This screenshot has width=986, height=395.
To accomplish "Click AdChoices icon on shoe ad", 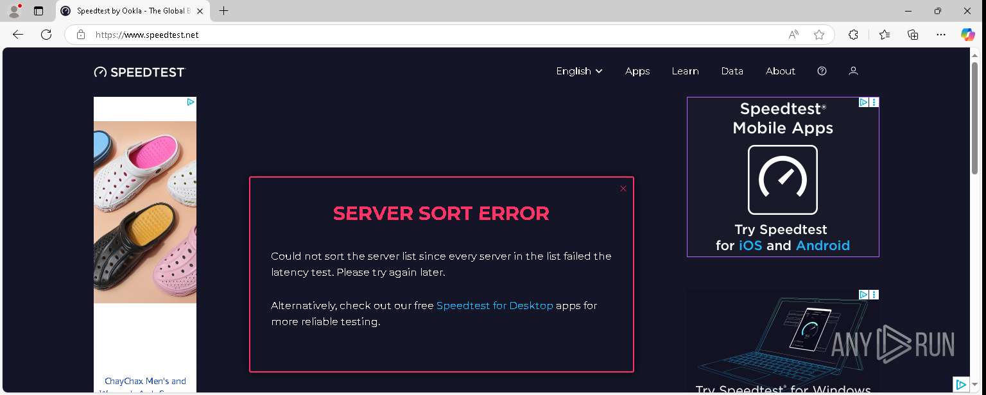I will click(x=191, y=102).
